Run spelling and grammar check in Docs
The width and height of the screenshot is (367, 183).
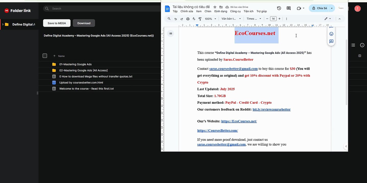pyautogui.click(x=194, y=19)
